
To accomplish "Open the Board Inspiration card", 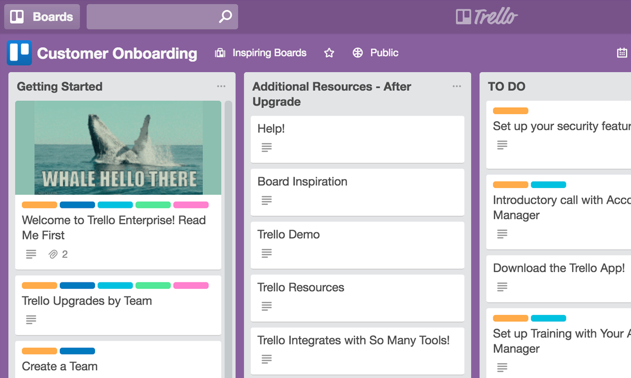I will pos(358,192).
